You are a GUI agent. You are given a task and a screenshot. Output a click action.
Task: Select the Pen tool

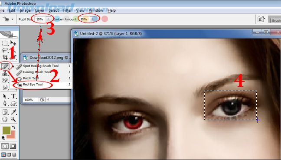point(5,103)
